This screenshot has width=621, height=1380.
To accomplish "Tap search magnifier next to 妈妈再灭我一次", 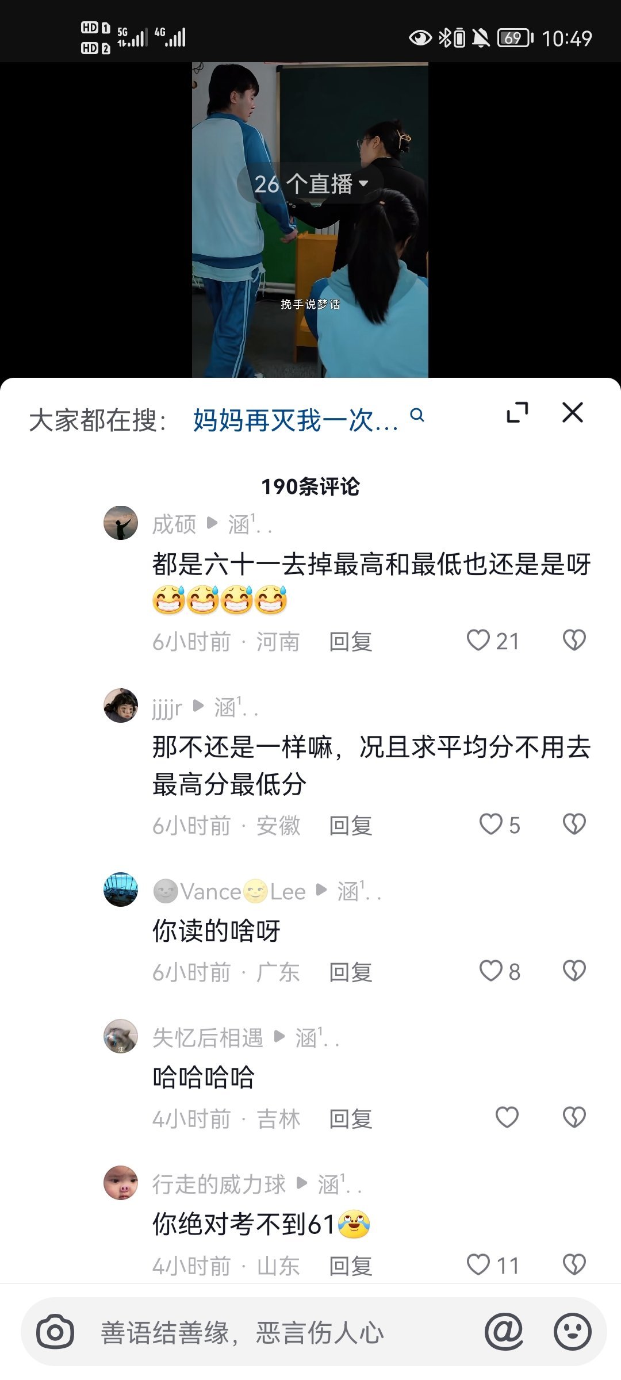I will (417, 415).
